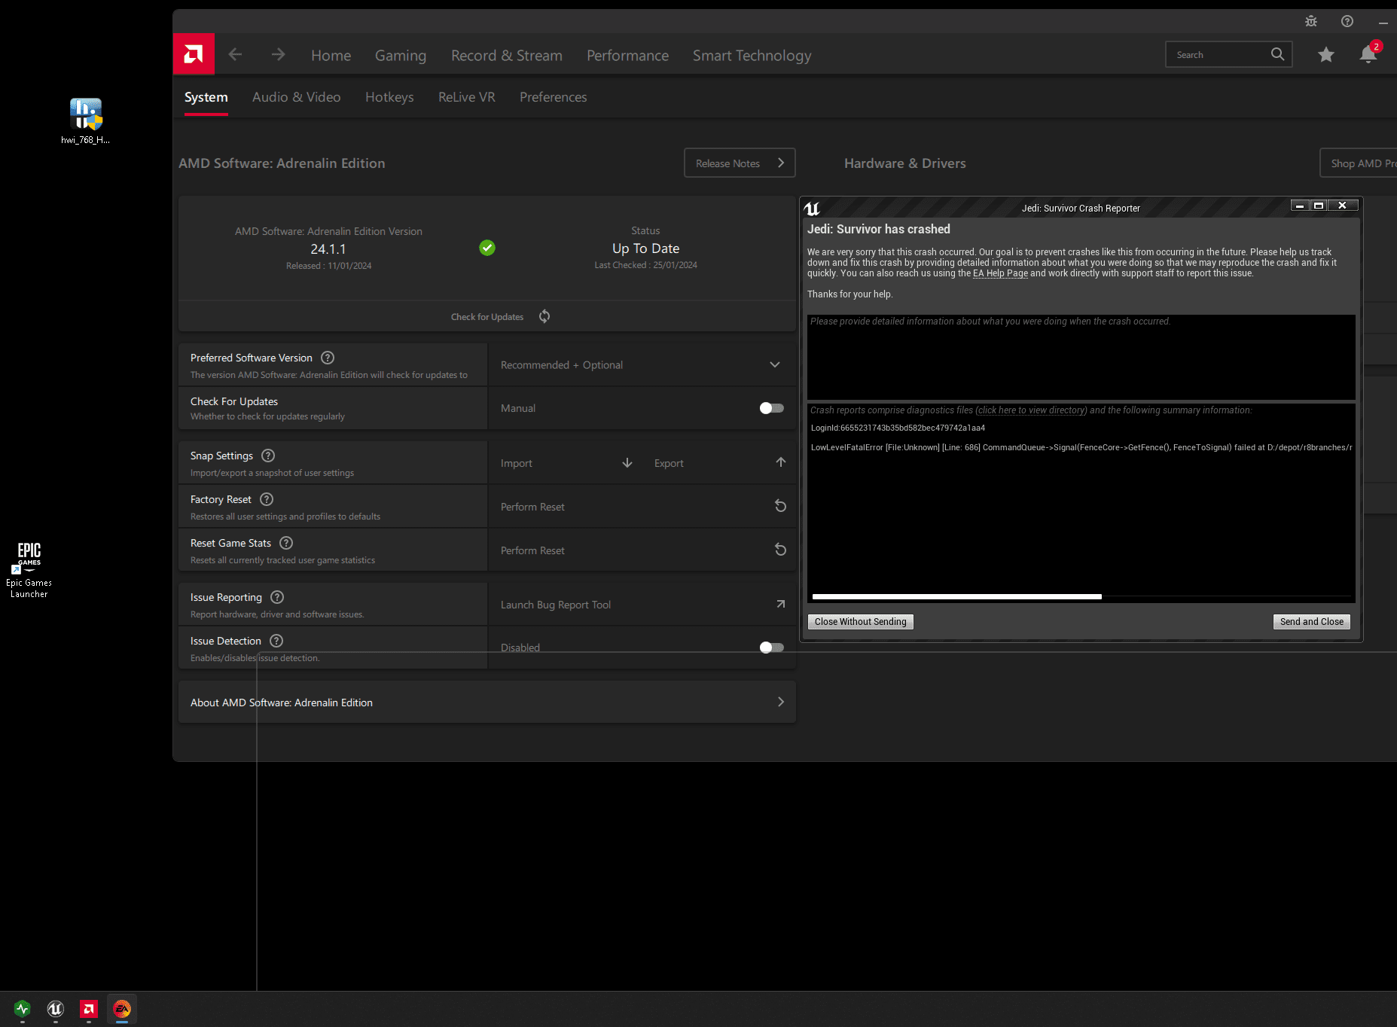1397x1027 pixels.
Task: Go forward with the right arrow icon
Action: click(278, 54)
